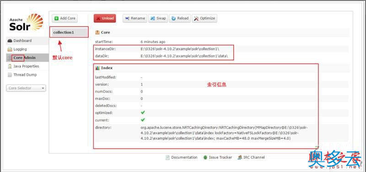Viewport: 366px width, 172px height.
Task: Click the Add Core button
Action: (x=65, y=18)
